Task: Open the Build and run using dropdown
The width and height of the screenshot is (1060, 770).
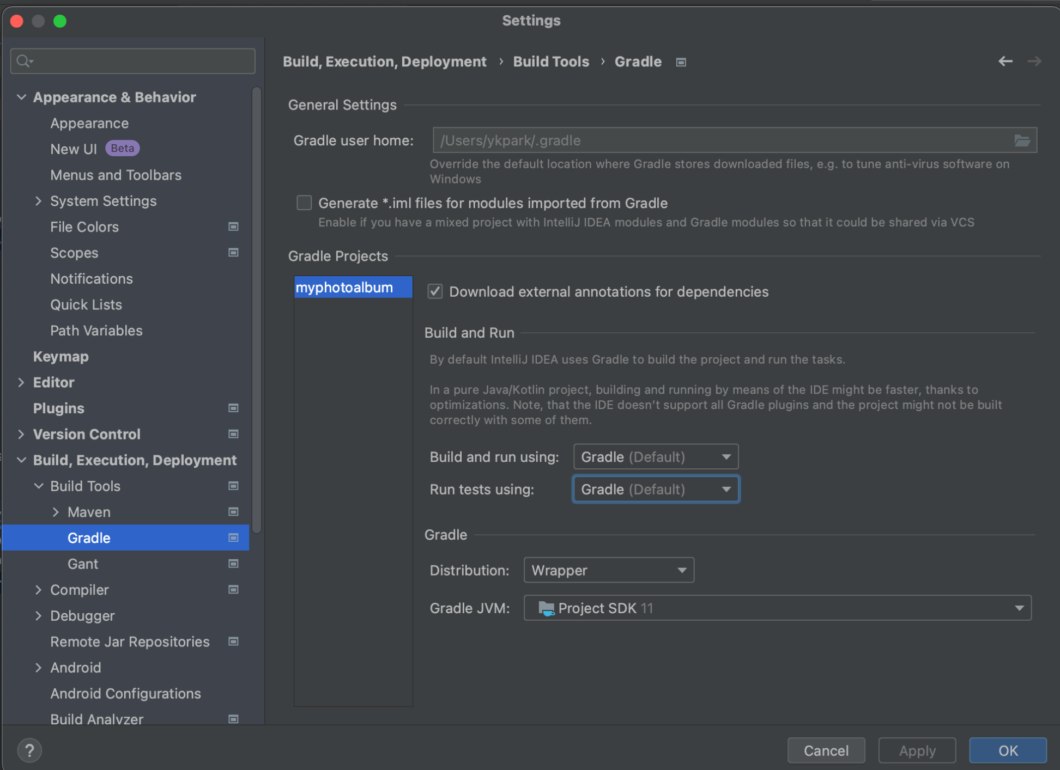Action: (x=656, y=456)
